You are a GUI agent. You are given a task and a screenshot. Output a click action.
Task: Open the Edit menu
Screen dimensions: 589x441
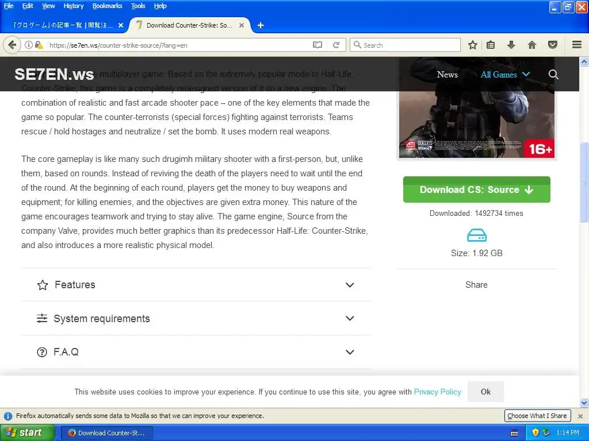click(x=28, y=6)
